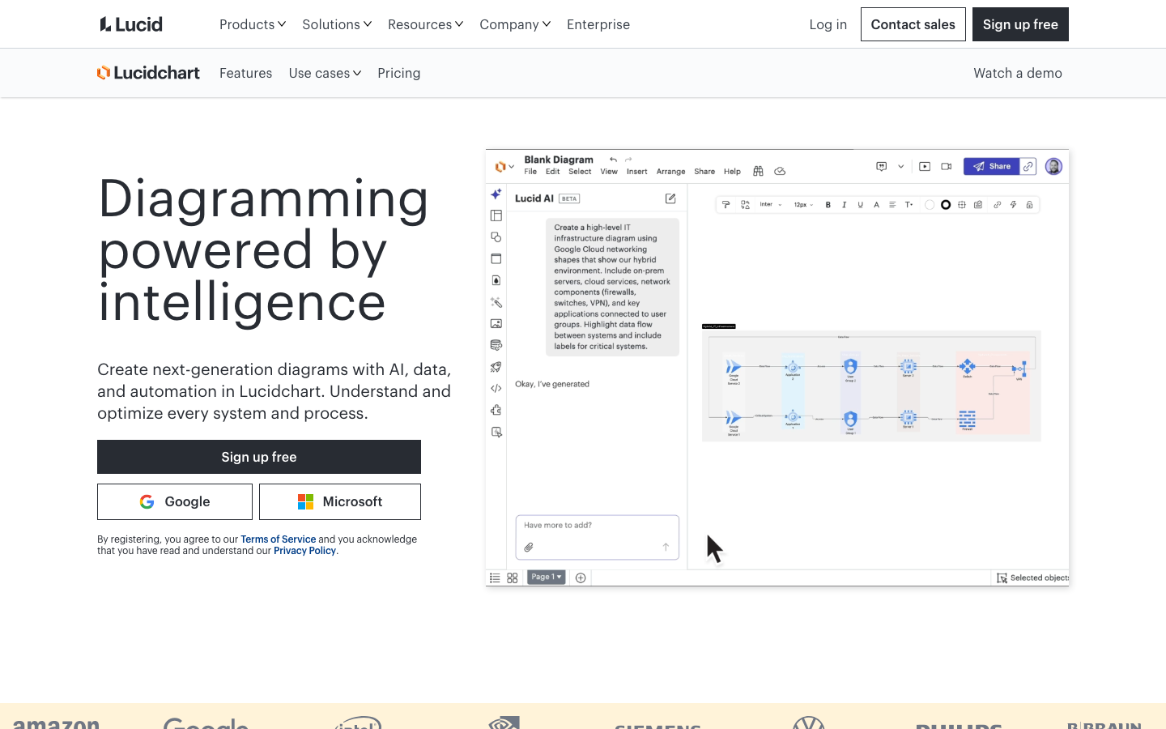
Task: Expand the Use cases dropdown
Action: tap(325, 73)
